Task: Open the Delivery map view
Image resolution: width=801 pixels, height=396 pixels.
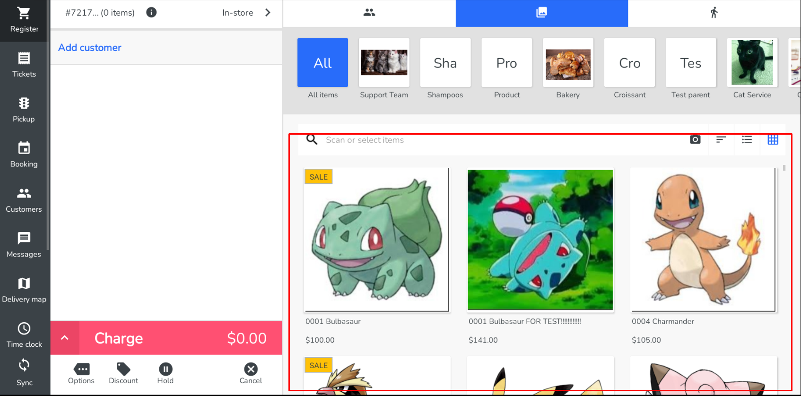Action: (24, 290)
